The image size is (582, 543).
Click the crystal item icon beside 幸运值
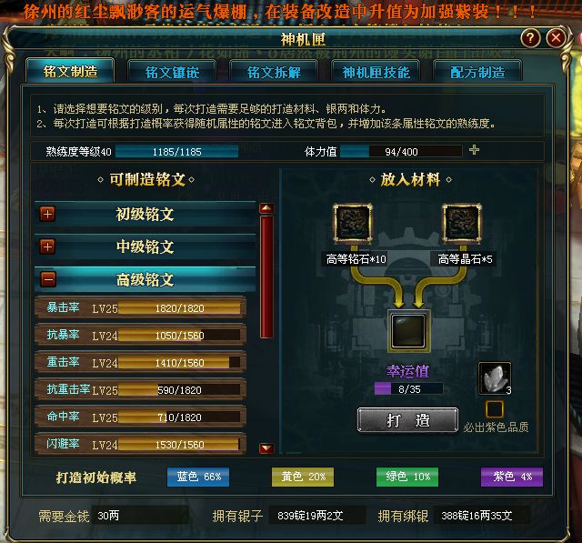tap(495, 378)
